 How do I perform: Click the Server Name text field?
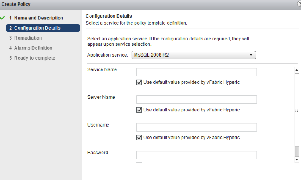(197, 100)
